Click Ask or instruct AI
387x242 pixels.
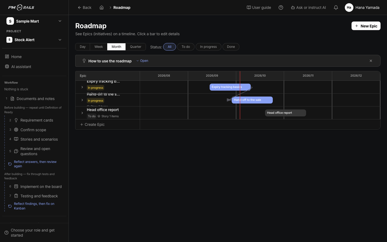[308, 8]
